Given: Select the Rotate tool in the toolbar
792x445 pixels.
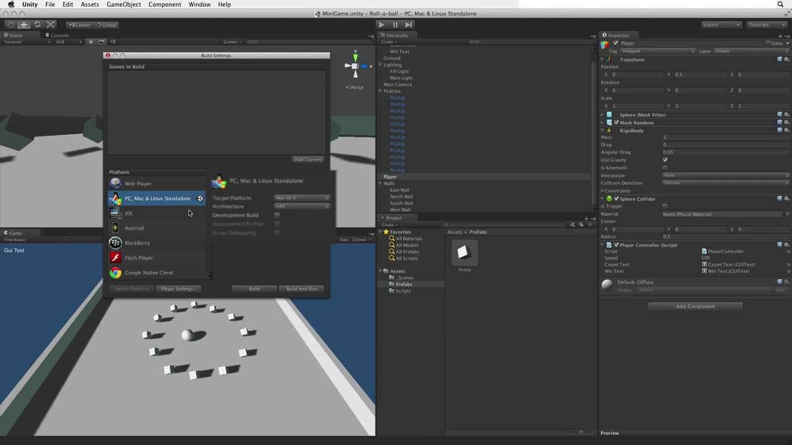Looking at the screenshot, I should [37, 25].
